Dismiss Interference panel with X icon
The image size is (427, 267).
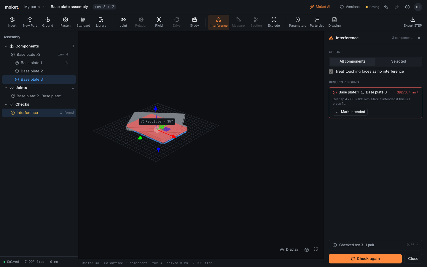[x=419, y=38]
